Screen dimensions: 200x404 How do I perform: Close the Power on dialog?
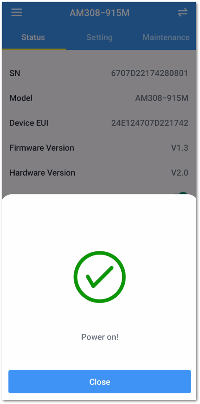coord(100,382)
